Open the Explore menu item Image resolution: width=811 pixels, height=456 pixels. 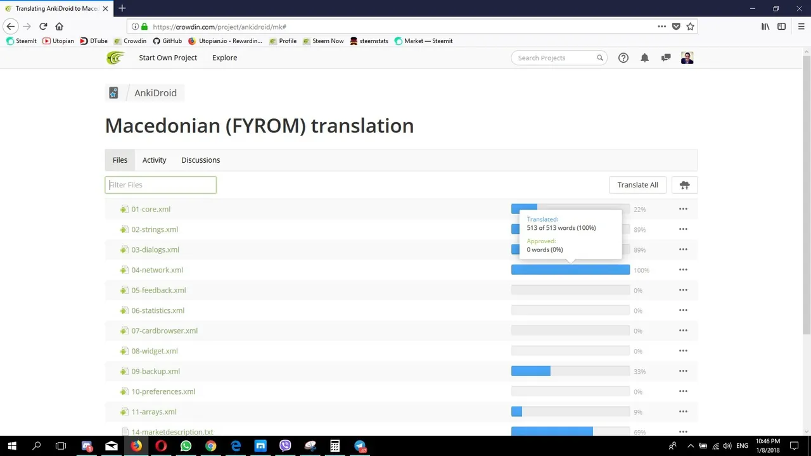tap(224, 58)
